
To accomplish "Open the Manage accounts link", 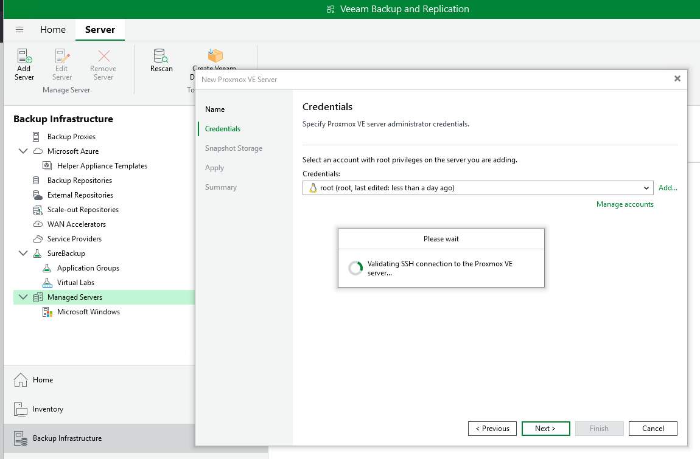I will [x=625, y=204].
